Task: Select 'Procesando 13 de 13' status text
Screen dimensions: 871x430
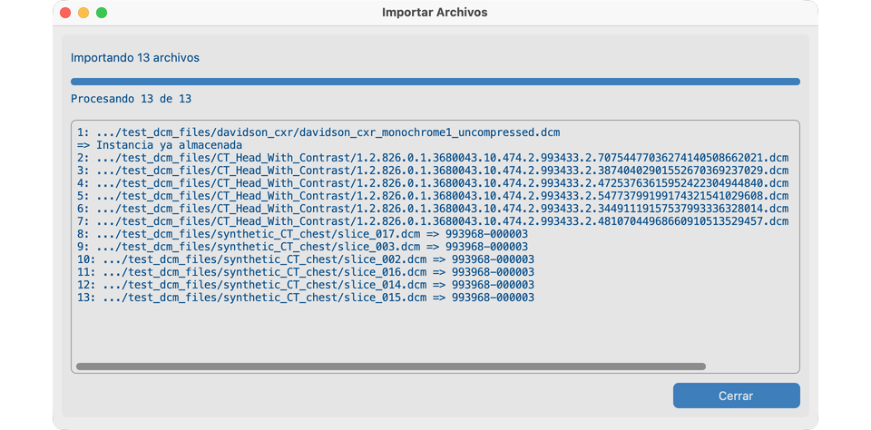Action: point(131,100)
